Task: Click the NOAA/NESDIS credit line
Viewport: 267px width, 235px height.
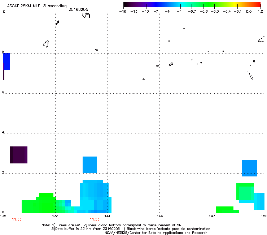Action: click(x=156, y=233)
